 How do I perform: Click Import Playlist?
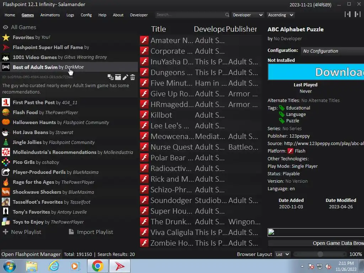pos(95,232)
